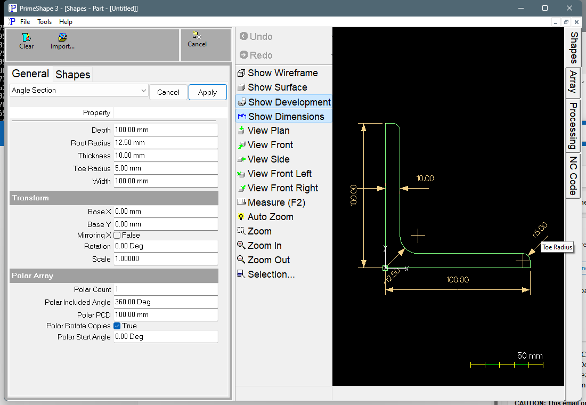Edit the Width value field
The height and width of the screenshot is (405, 586).
click(166, 181)
